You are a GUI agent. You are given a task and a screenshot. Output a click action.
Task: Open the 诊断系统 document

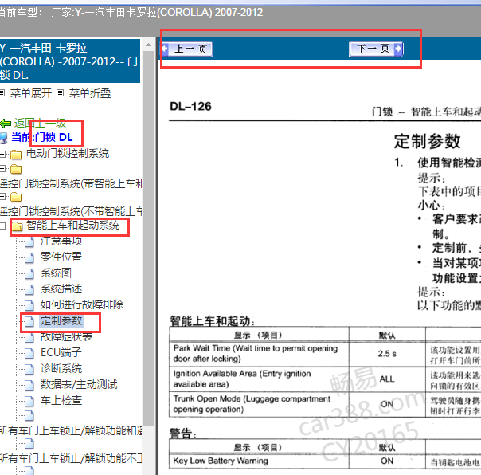(61, 368)
